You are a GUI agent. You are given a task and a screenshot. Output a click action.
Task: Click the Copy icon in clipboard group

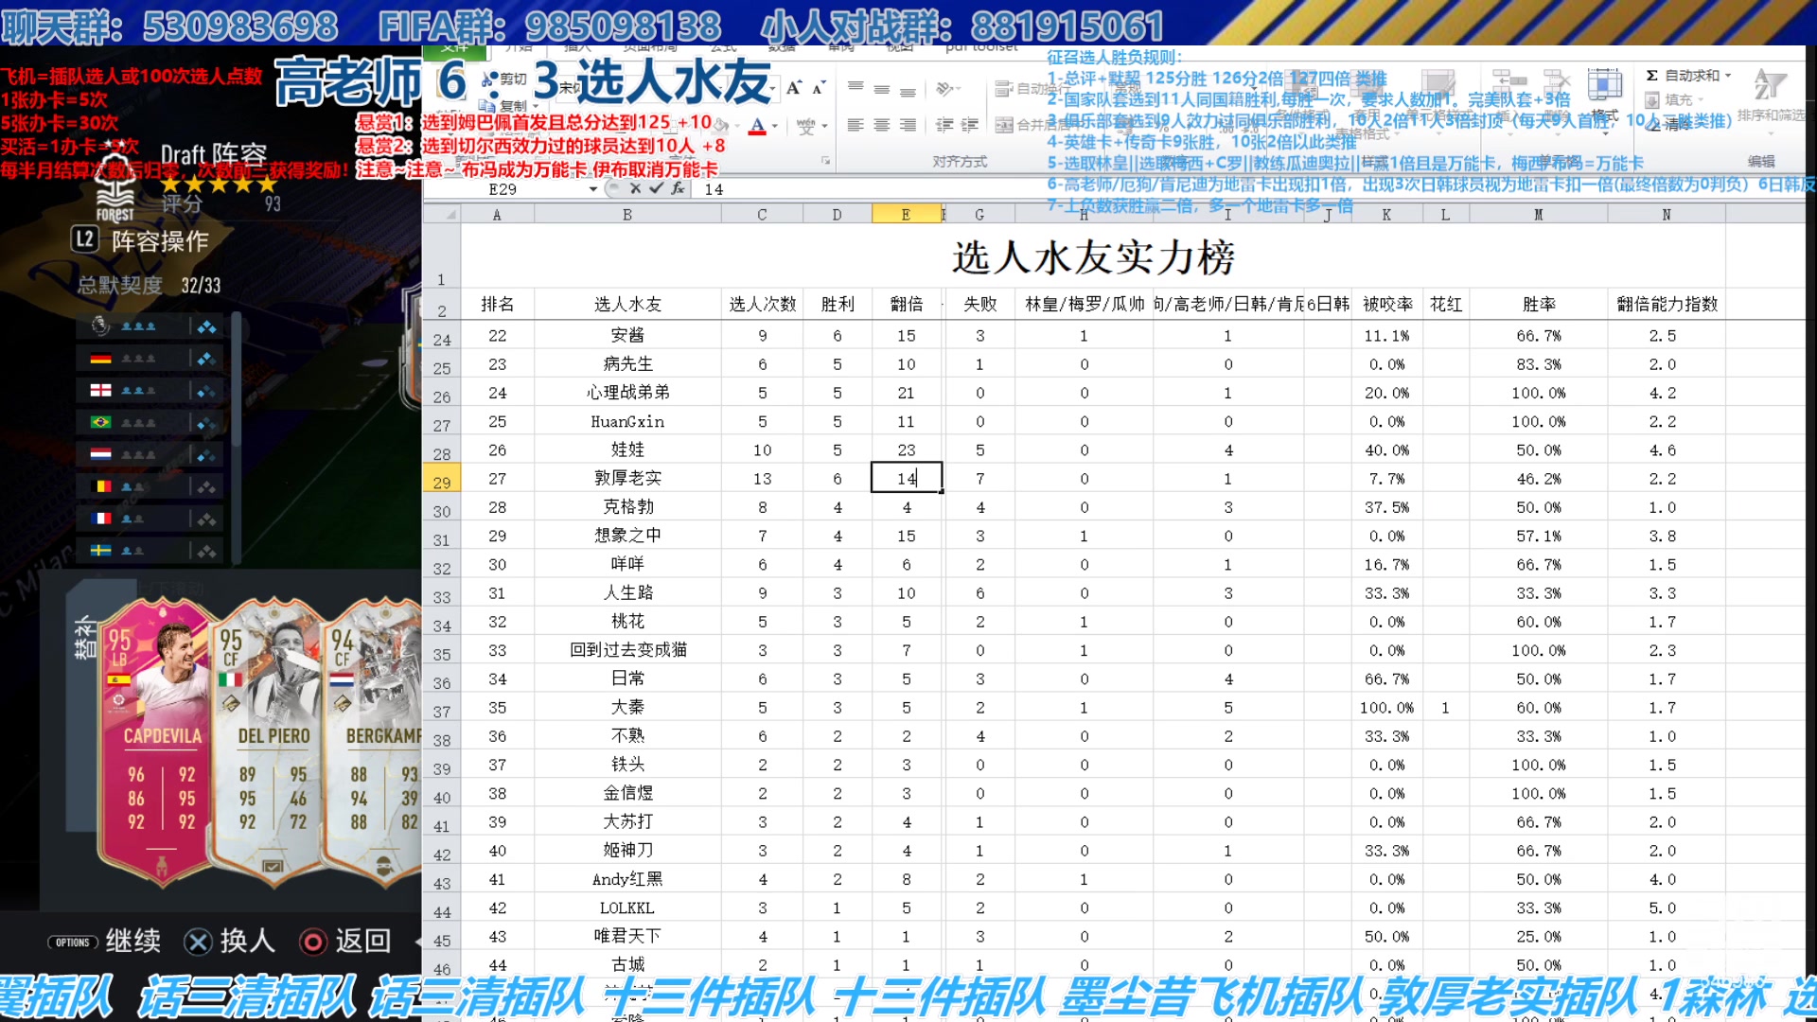[x=488, y=105]
